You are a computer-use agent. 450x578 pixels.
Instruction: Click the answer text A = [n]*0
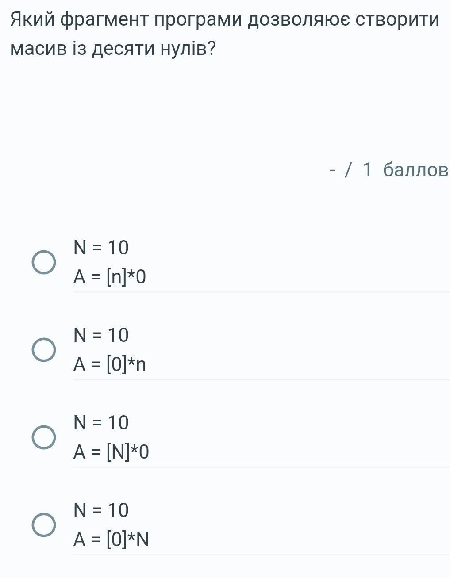(x=109, y=277)
